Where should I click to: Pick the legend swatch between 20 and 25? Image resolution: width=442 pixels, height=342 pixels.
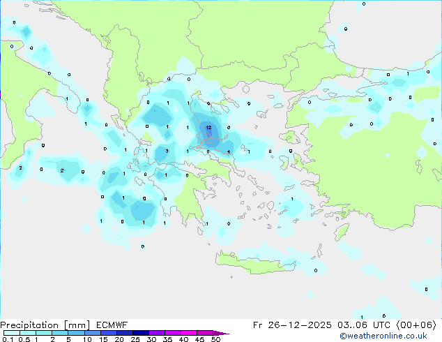pyautogui.click(x=124, y=333)
